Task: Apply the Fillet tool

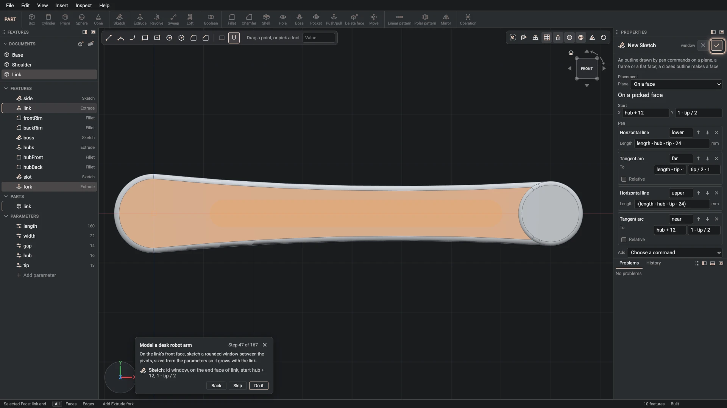Action: coord(232,19)
